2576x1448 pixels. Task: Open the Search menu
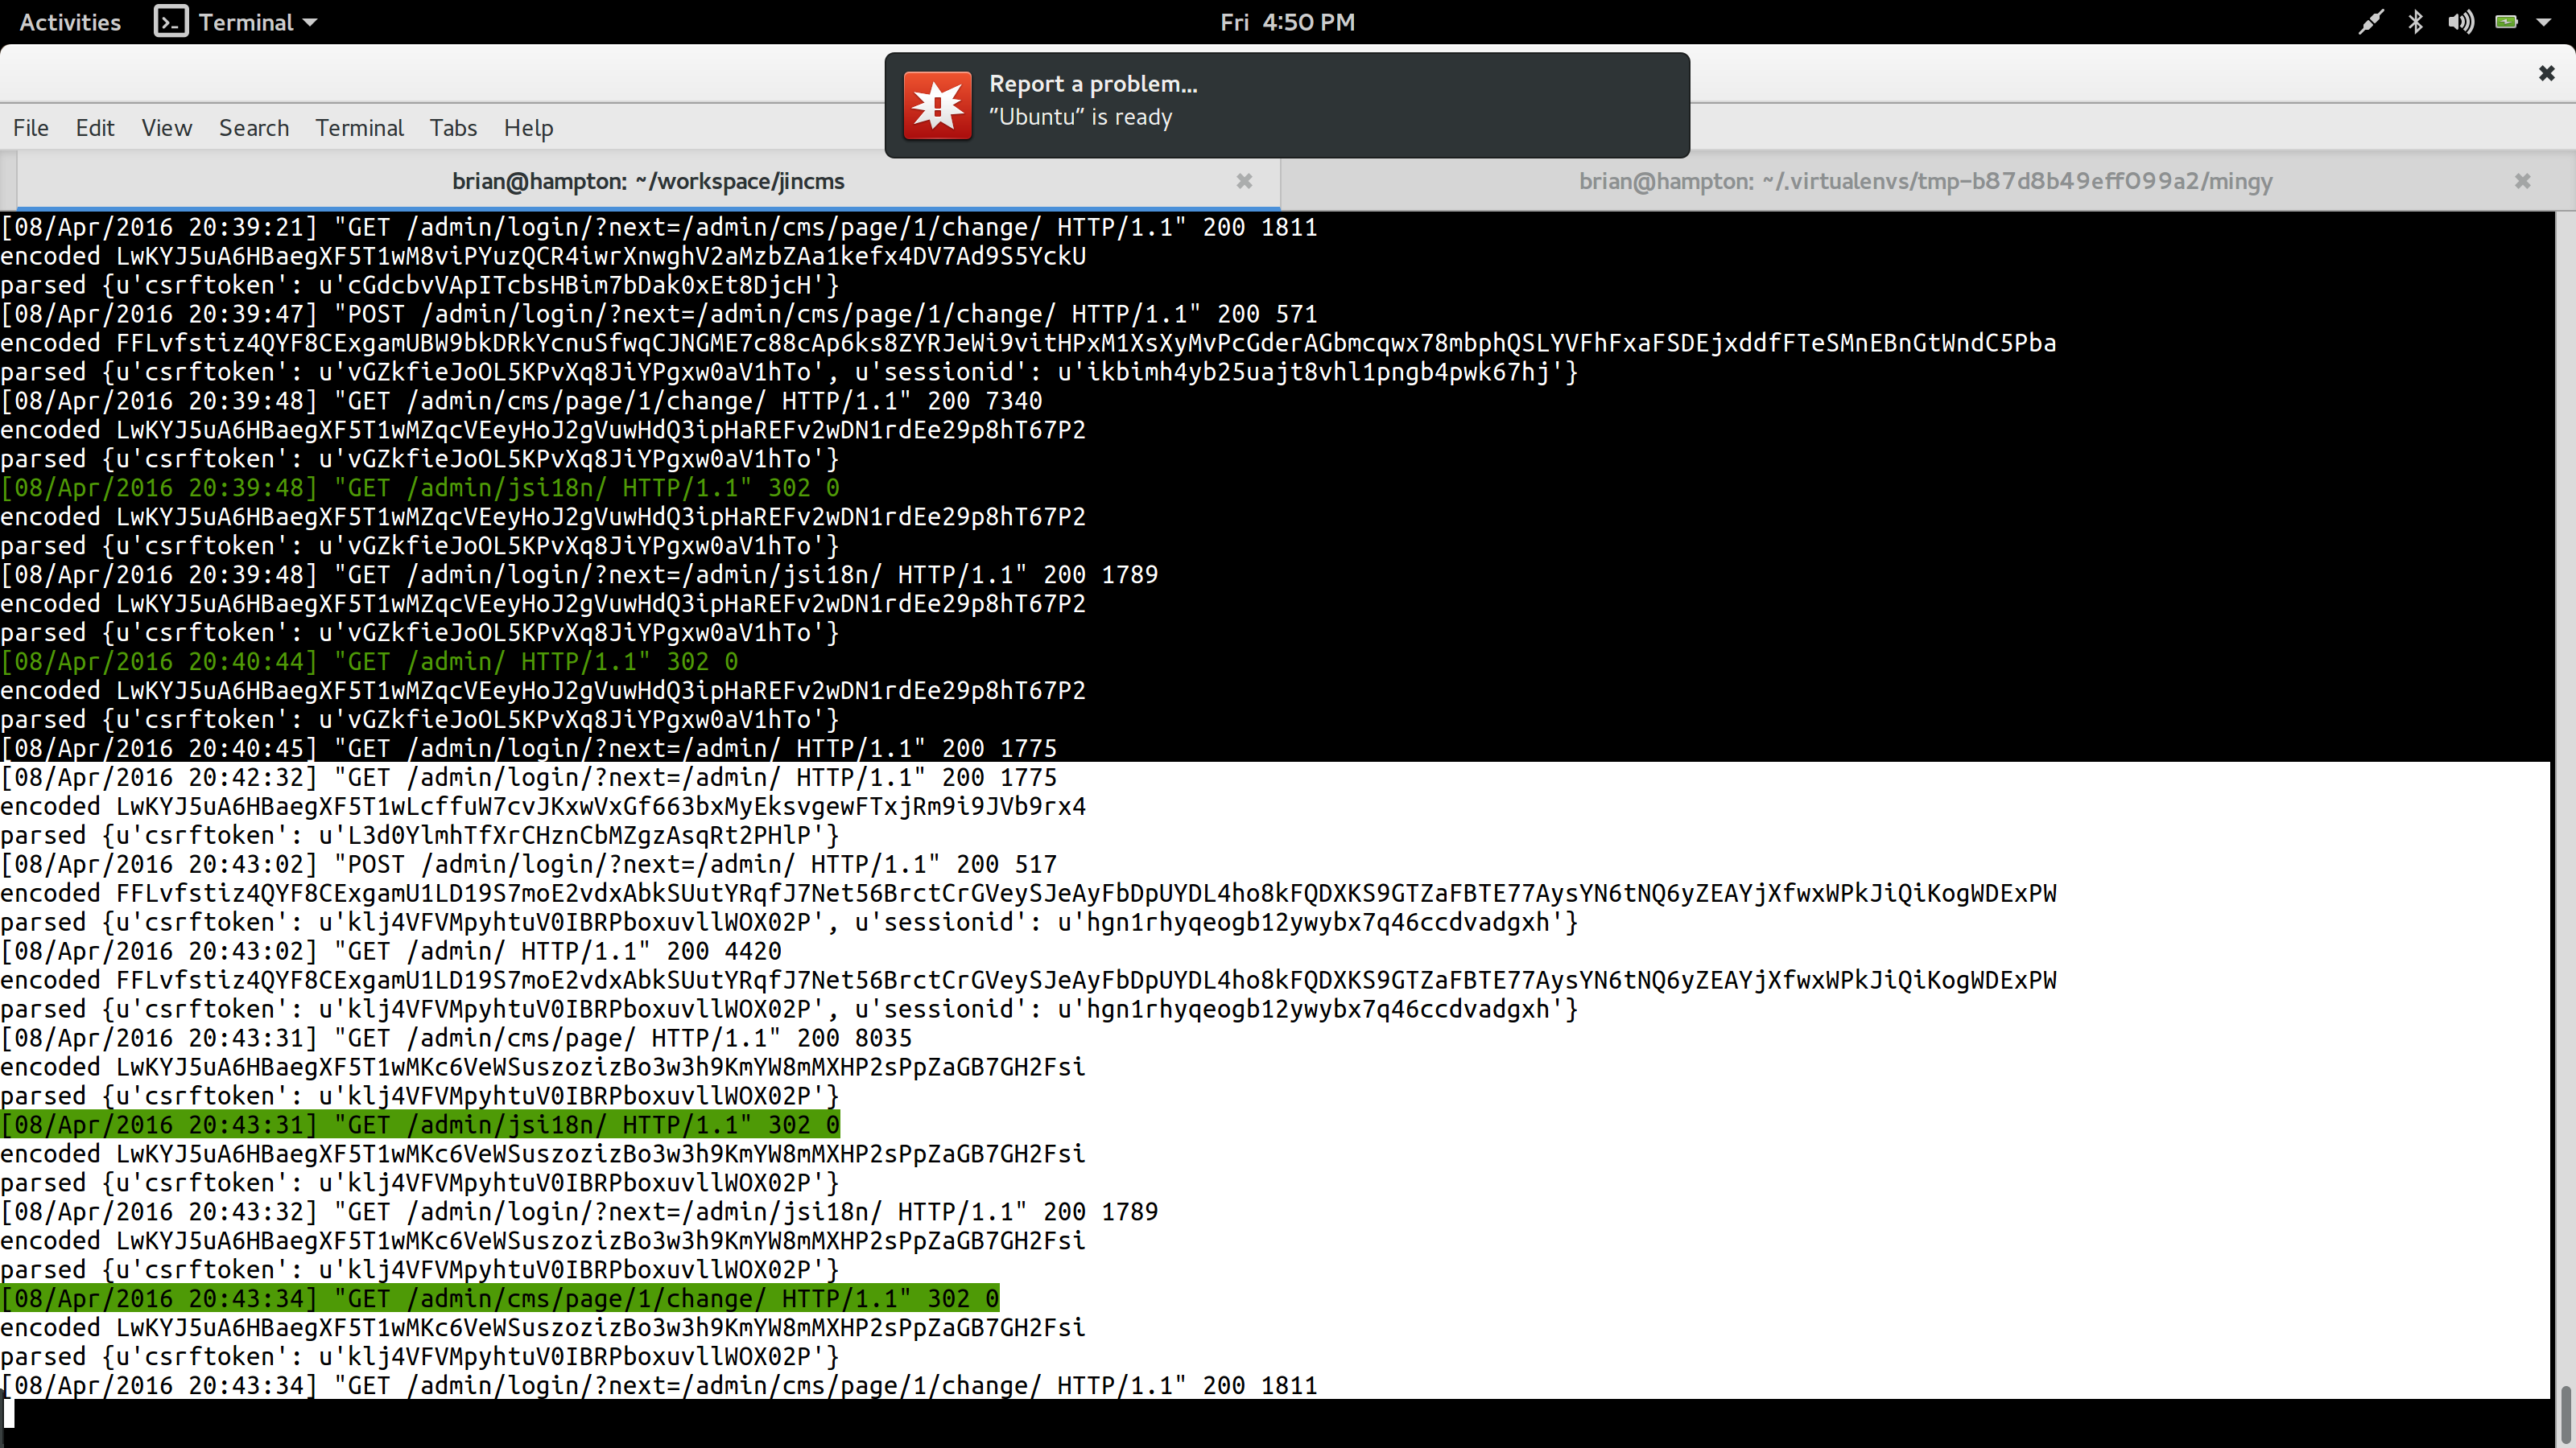pos(254,128)
